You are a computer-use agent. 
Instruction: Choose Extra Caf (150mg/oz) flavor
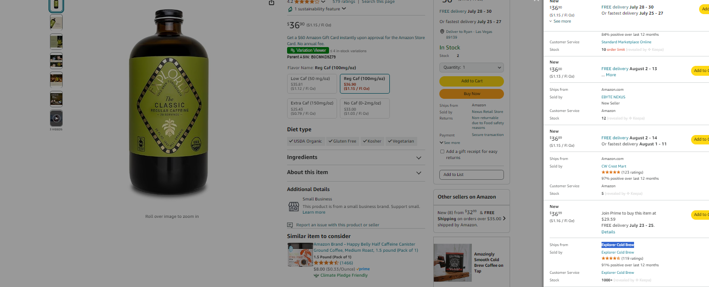312,108
